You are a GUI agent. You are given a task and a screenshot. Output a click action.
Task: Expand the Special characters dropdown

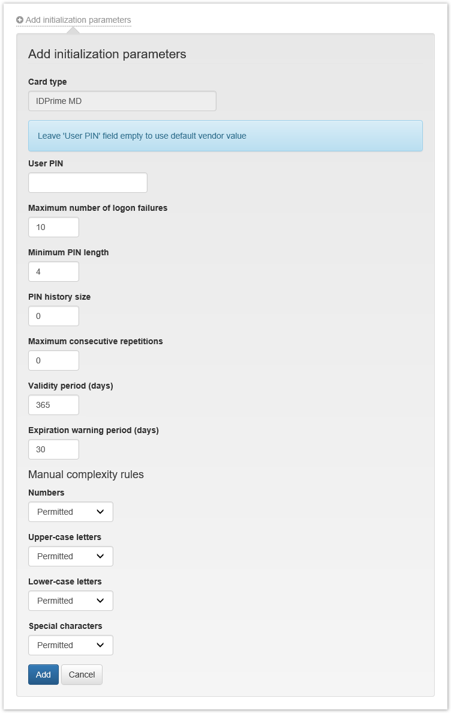click(x=70, y=645)
